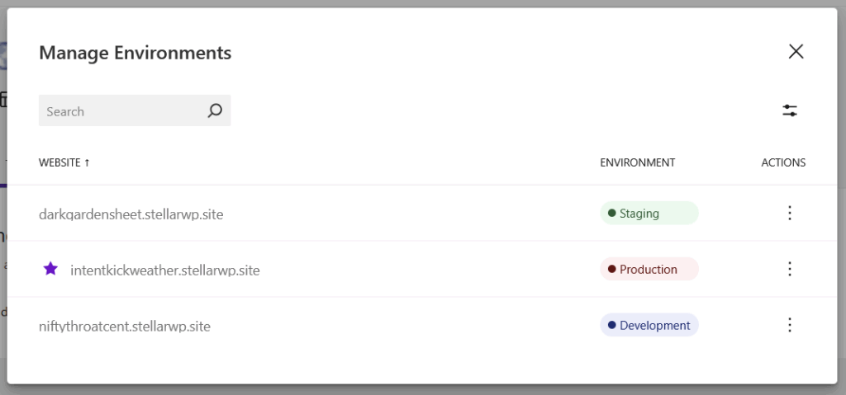Sort by the Website column header
Viewport: 846px width, 395px height.
[59, 162]
